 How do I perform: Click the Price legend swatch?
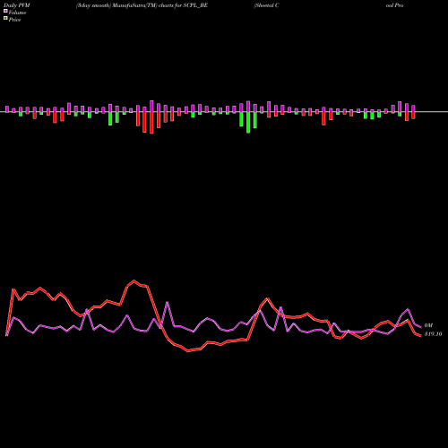[x=5, y=19]
